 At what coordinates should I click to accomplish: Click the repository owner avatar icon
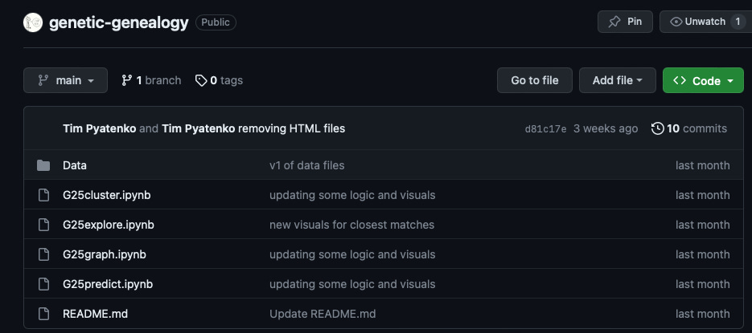[33, 22]
